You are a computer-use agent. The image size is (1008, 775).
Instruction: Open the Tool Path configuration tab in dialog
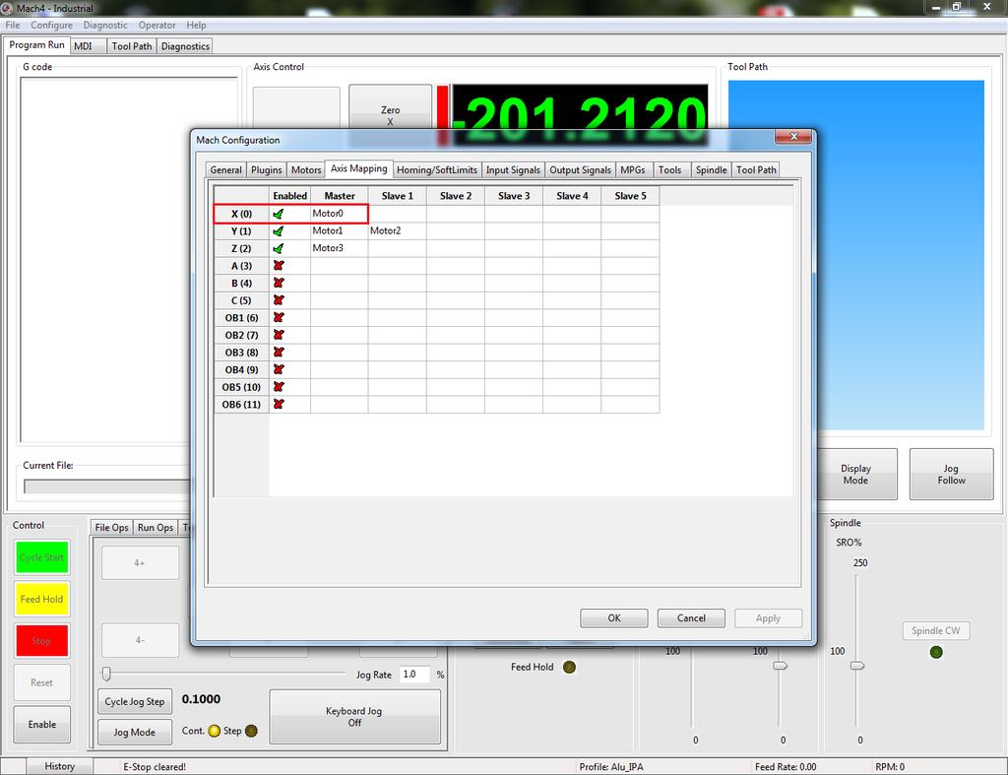(x=756, y=169)
